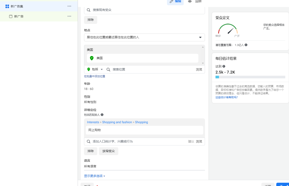
Task: Open the 居住在此位置 location dropdown
Action: [x=200, y=37]
